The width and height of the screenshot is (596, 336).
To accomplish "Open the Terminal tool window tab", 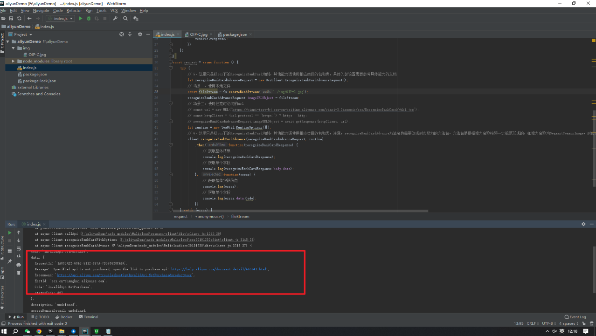I will [89, 317].
